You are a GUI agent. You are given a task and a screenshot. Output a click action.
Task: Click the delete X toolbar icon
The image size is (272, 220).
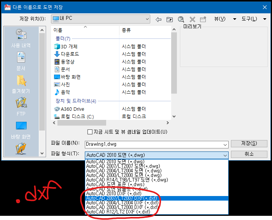coord(192,19)
